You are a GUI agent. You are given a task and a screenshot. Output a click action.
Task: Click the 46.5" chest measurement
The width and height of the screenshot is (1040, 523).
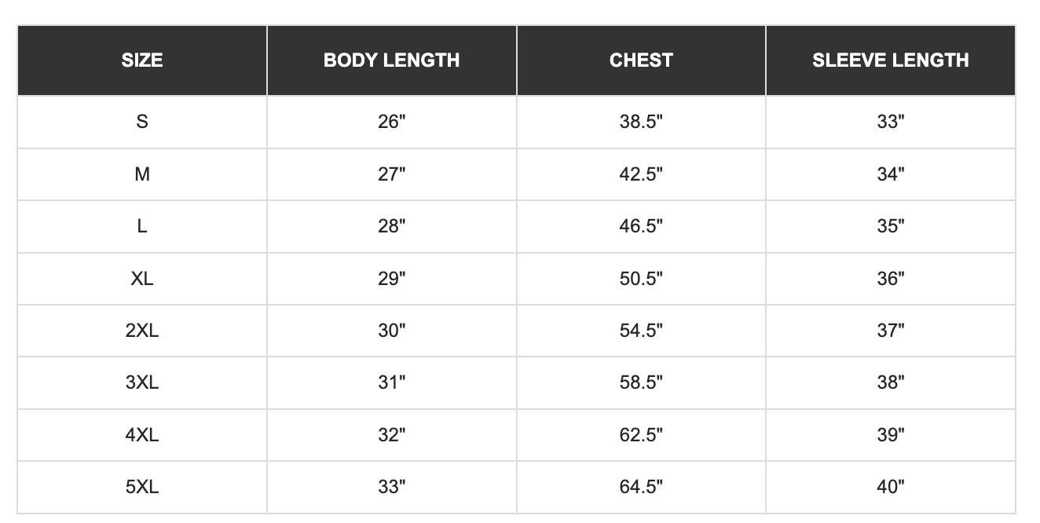[641, 226]
